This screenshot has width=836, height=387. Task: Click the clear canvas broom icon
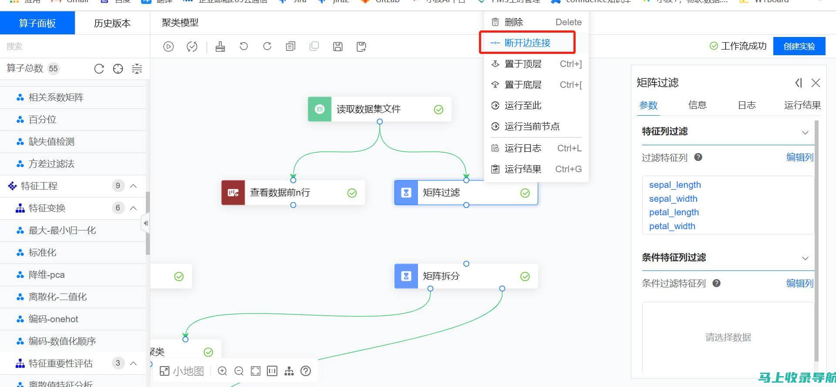pyautogui.click(x=220, y=47)
